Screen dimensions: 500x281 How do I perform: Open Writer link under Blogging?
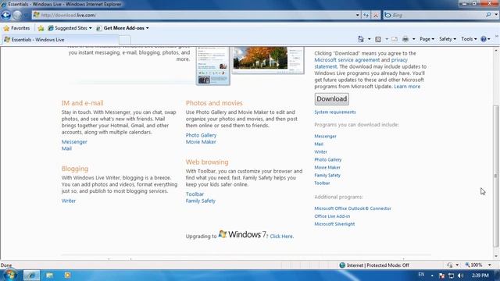click(x=69, y=201)
